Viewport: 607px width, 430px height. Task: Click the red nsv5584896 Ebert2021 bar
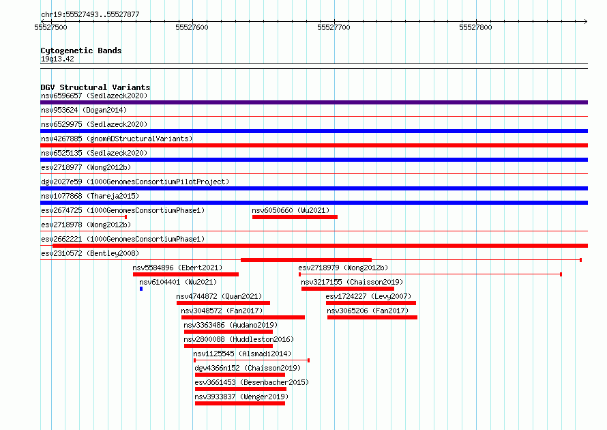click(186, 274)
